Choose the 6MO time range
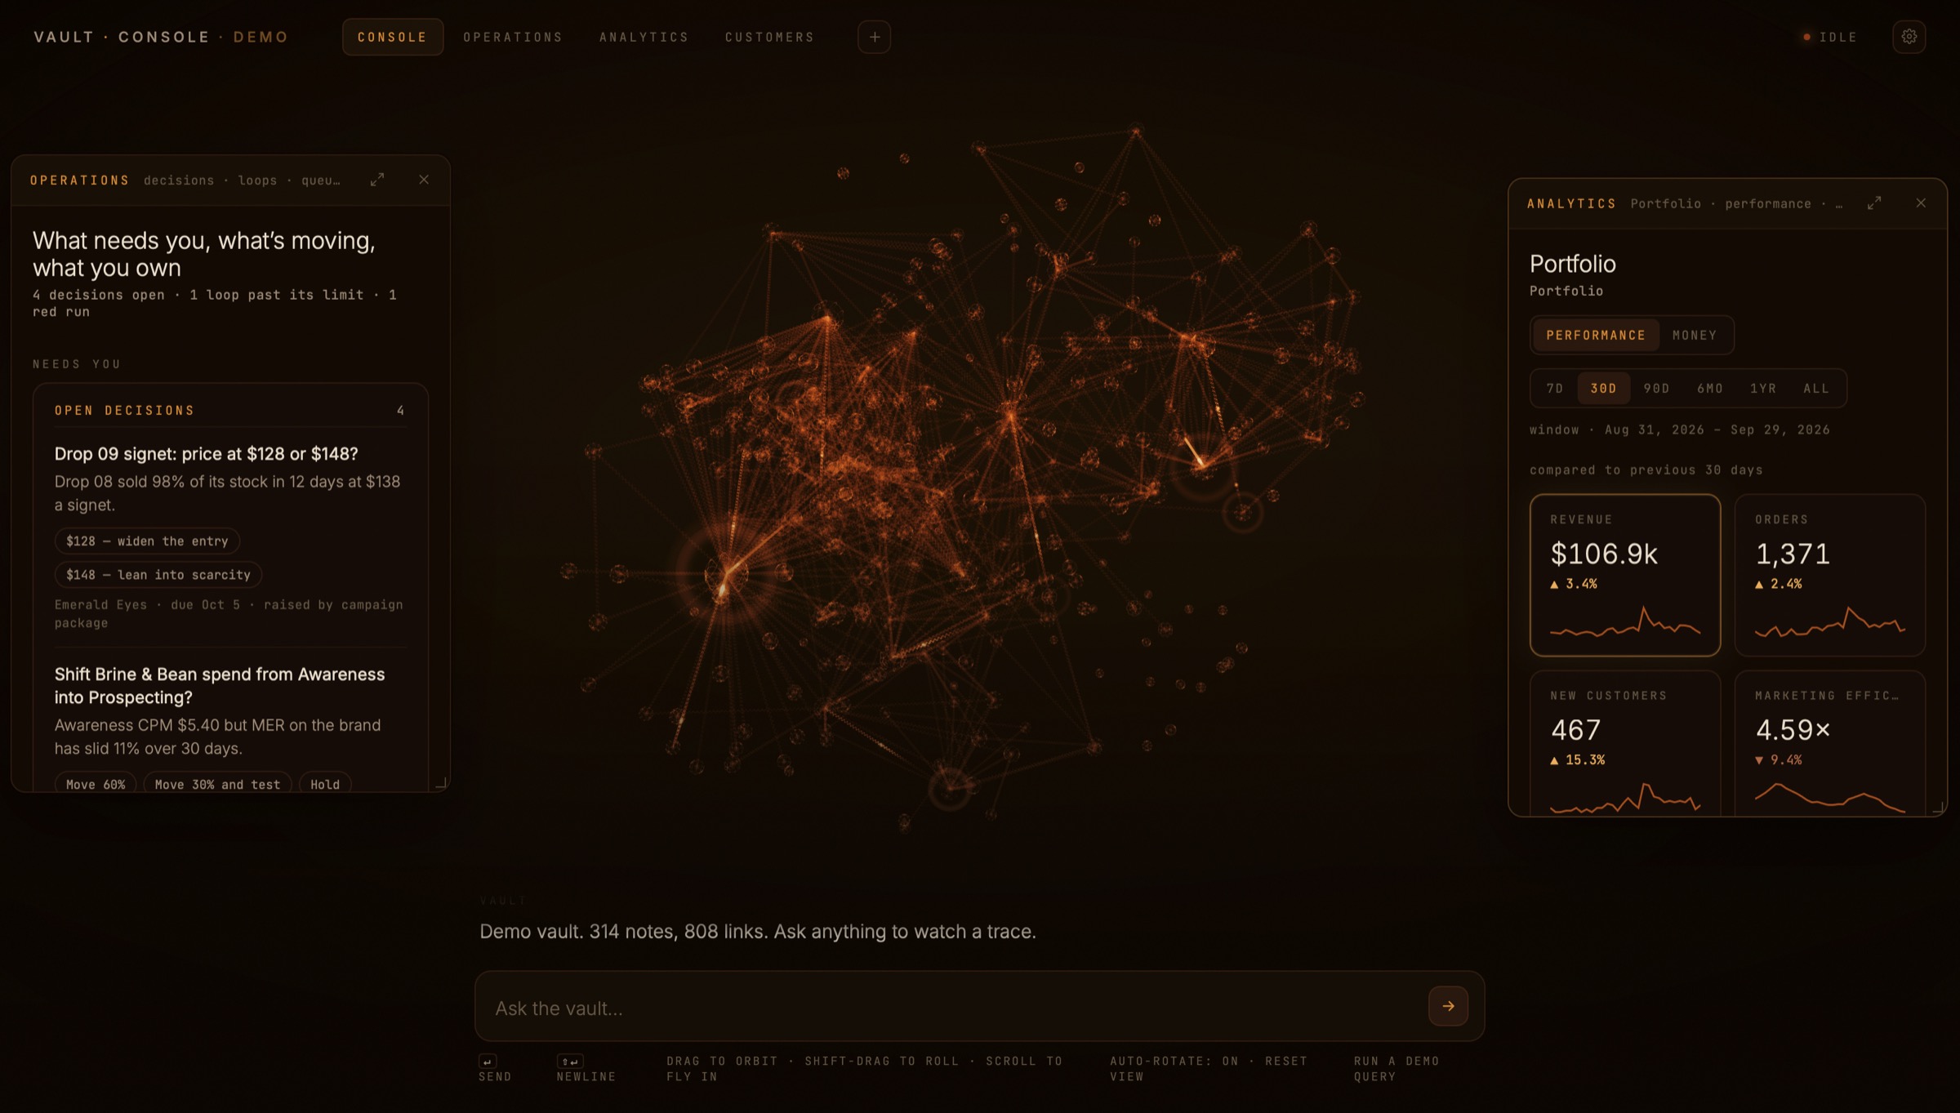Screen dimensions: 1960x1113 click(1710, 389)
